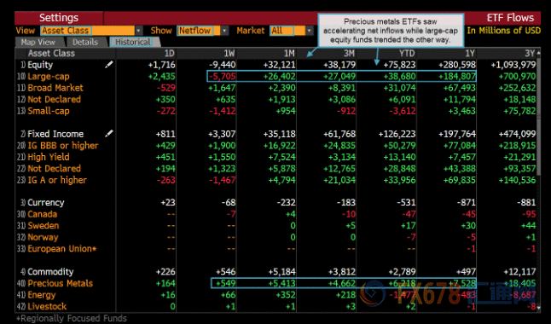This screenshot has width=551, height=324.
Task: Click the 1W column header
Action: coord(229,54)
